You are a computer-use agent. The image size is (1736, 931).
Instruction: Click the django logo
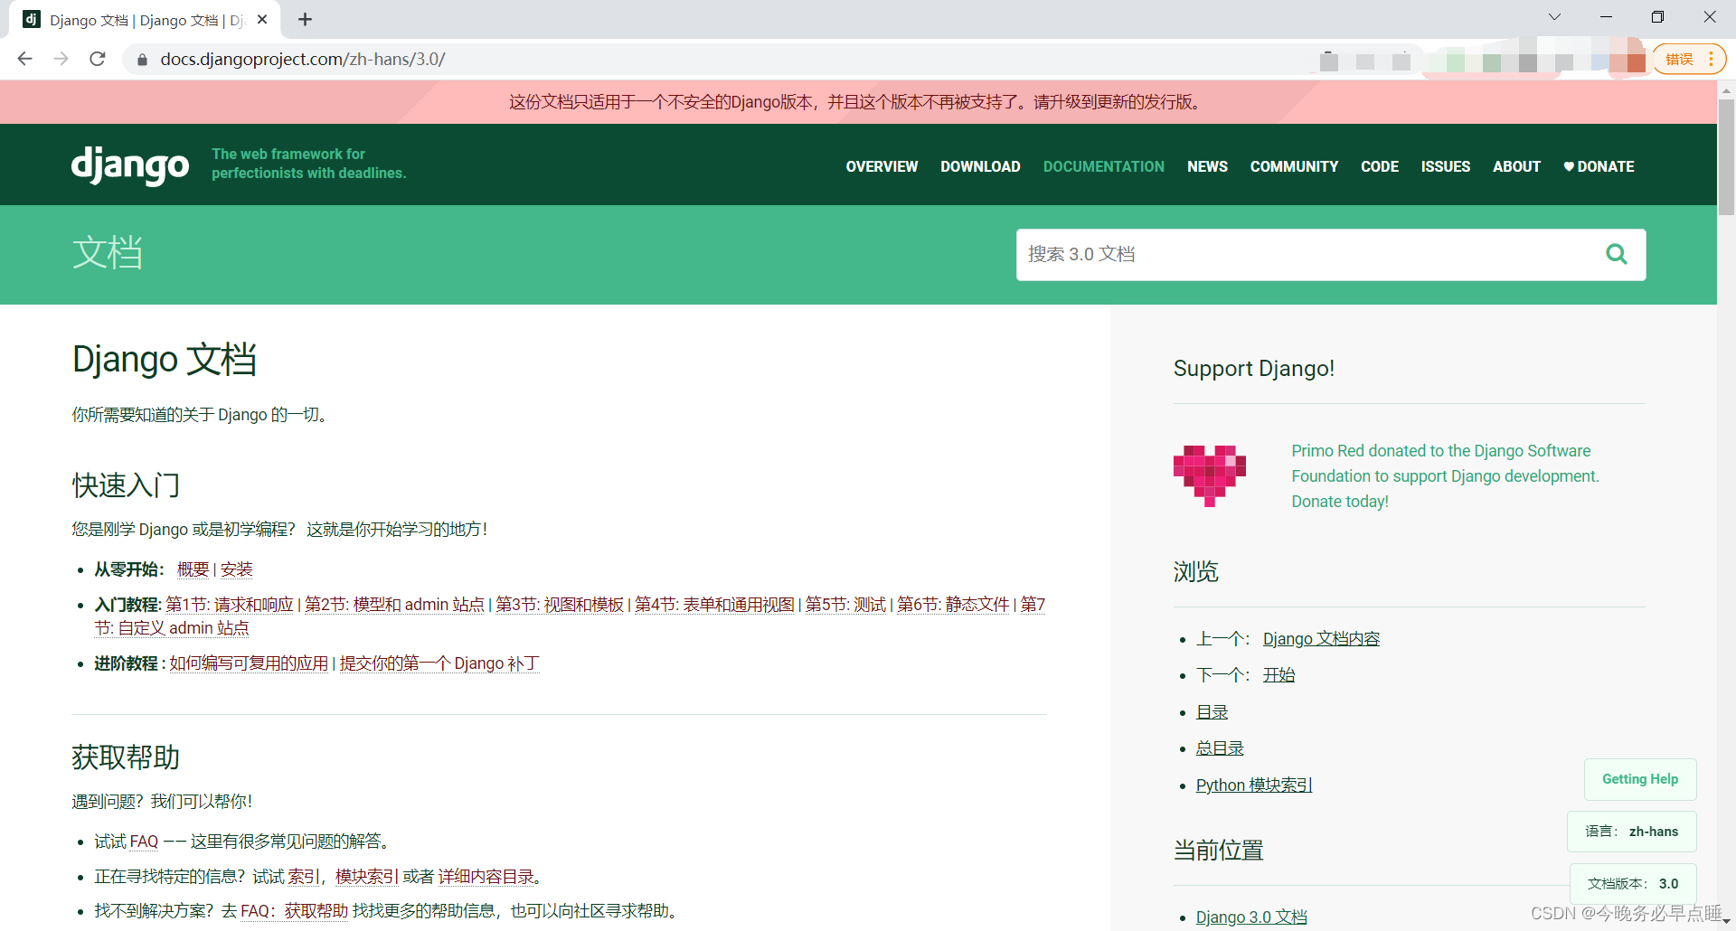(130, 165)
